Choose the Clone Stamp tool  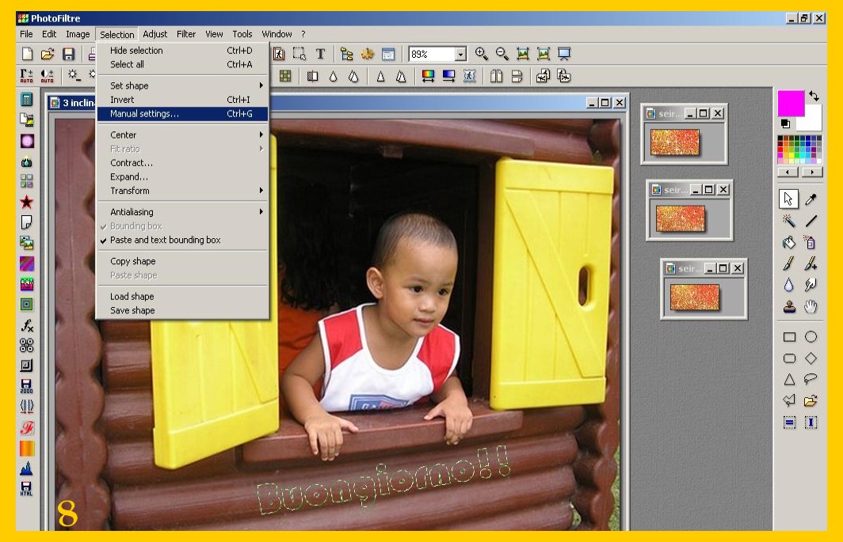(x=789, y=306)
